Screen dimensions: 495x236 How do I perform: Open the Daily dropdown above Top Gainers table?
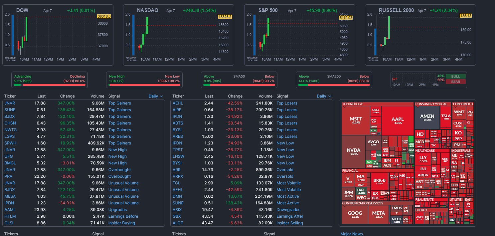click(156, 96)
